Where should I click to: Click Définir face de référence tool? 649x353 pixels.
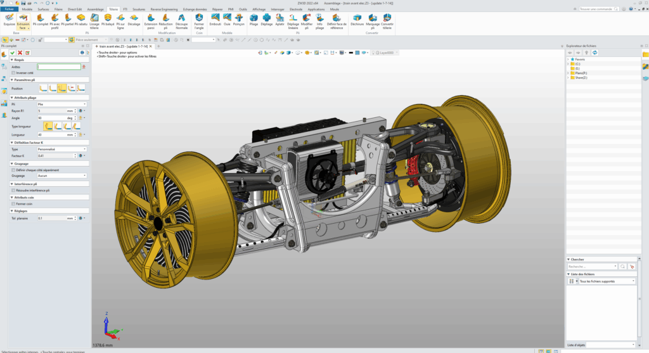pos(337,22)
